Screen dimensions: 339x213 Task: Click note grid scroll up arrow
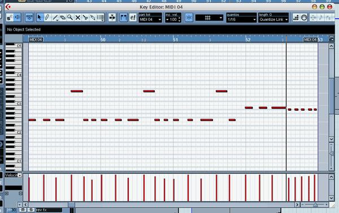(331, 46)
